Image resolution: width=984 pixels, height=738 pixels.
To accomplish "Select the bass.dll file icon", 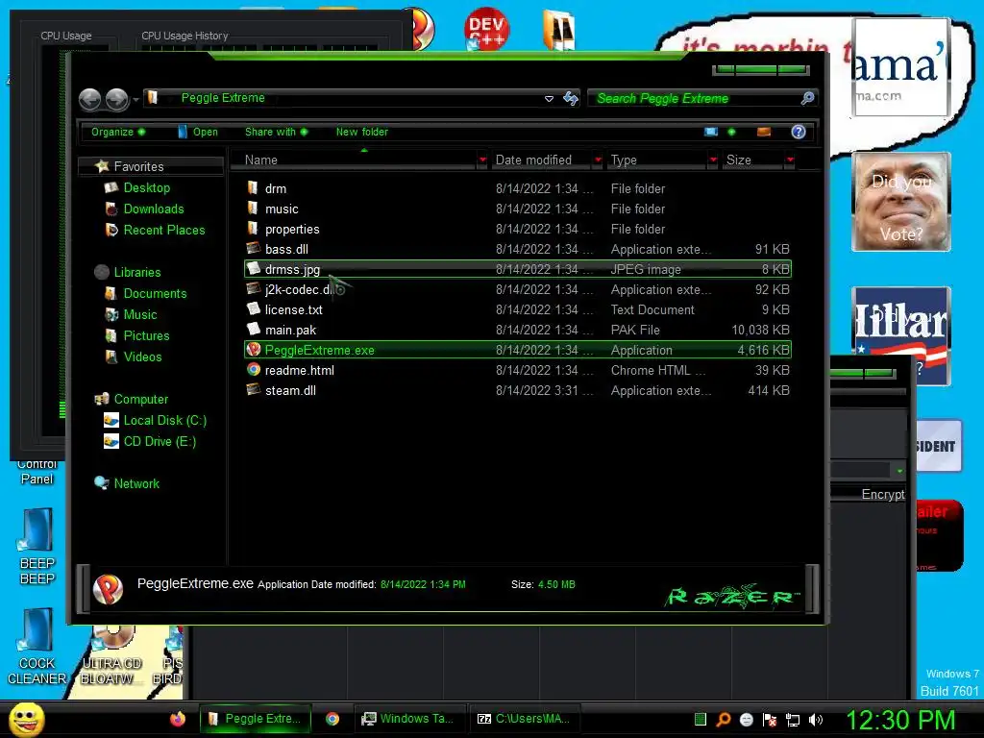I will (x=253, y=249).
